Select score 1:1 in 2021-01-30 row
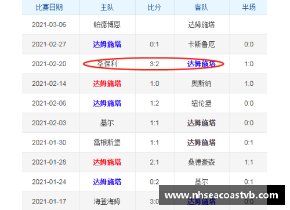Viewport: 290px width, 210px height. [x=154, y=143]
